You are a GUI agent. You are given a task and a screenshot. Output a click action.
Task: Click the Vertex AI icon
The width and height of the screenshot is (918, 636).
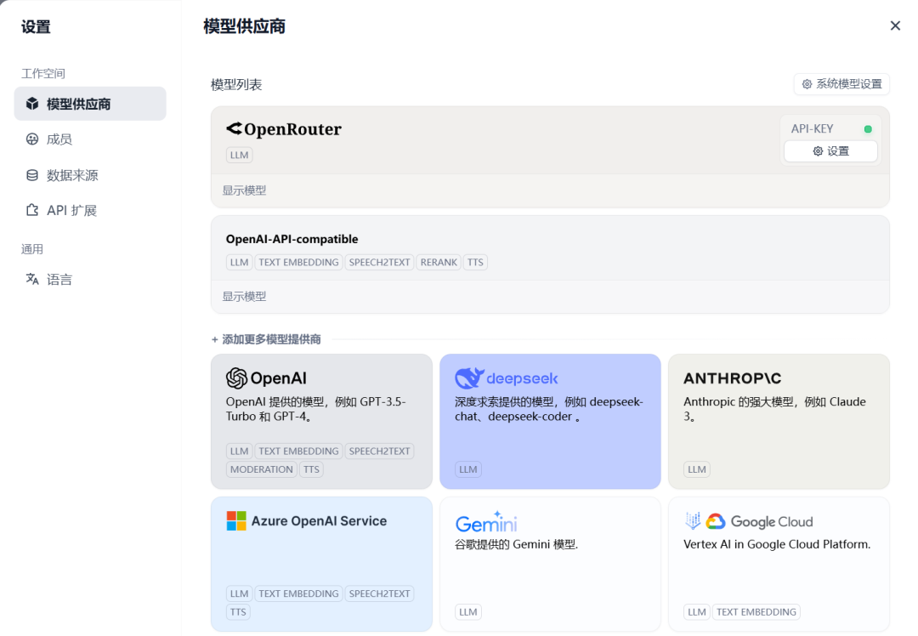click(693, 520)
